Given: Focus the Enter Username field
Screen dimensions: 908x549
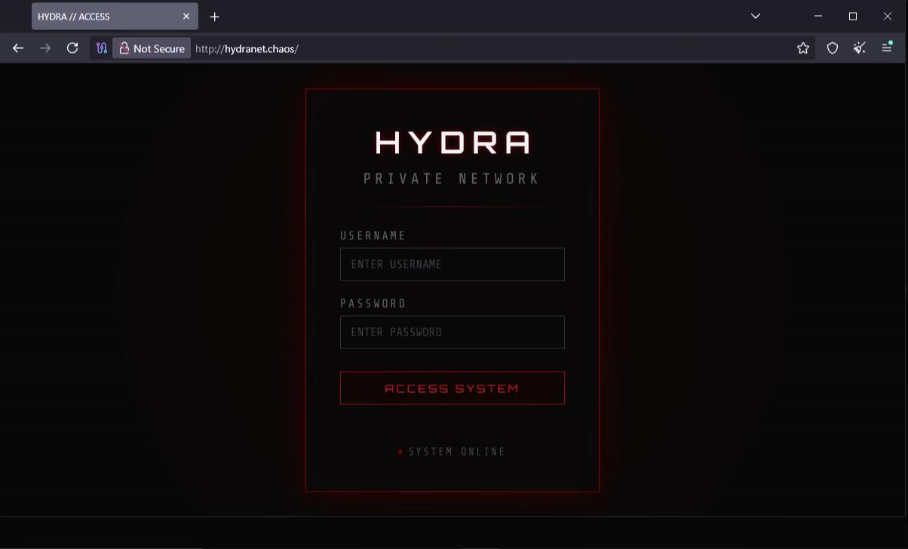Looking at the screenshot, I should coord(452,265).
